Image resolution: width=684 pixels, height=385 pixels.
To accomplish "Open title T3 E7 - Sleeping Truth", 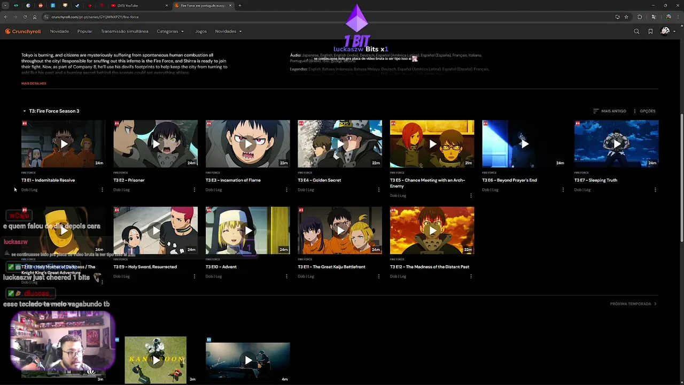I will coord(595,180).
